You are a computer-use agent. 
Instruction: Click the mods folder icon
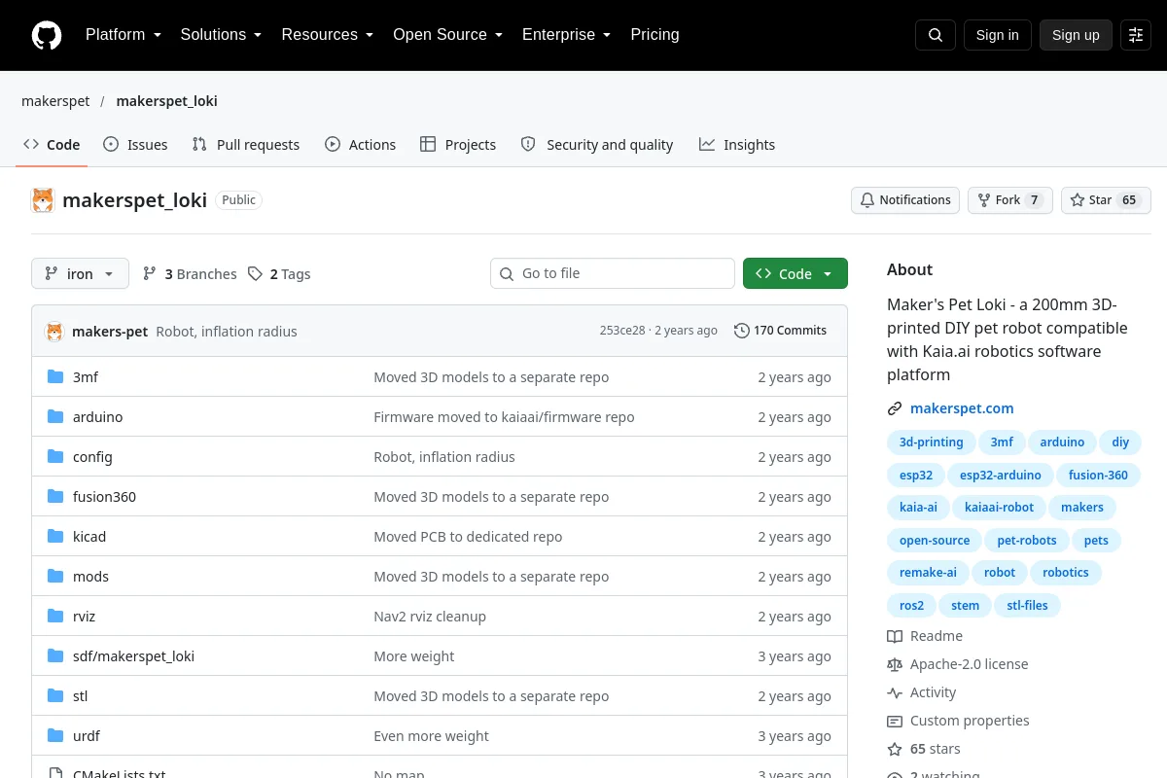coord(55,577)
